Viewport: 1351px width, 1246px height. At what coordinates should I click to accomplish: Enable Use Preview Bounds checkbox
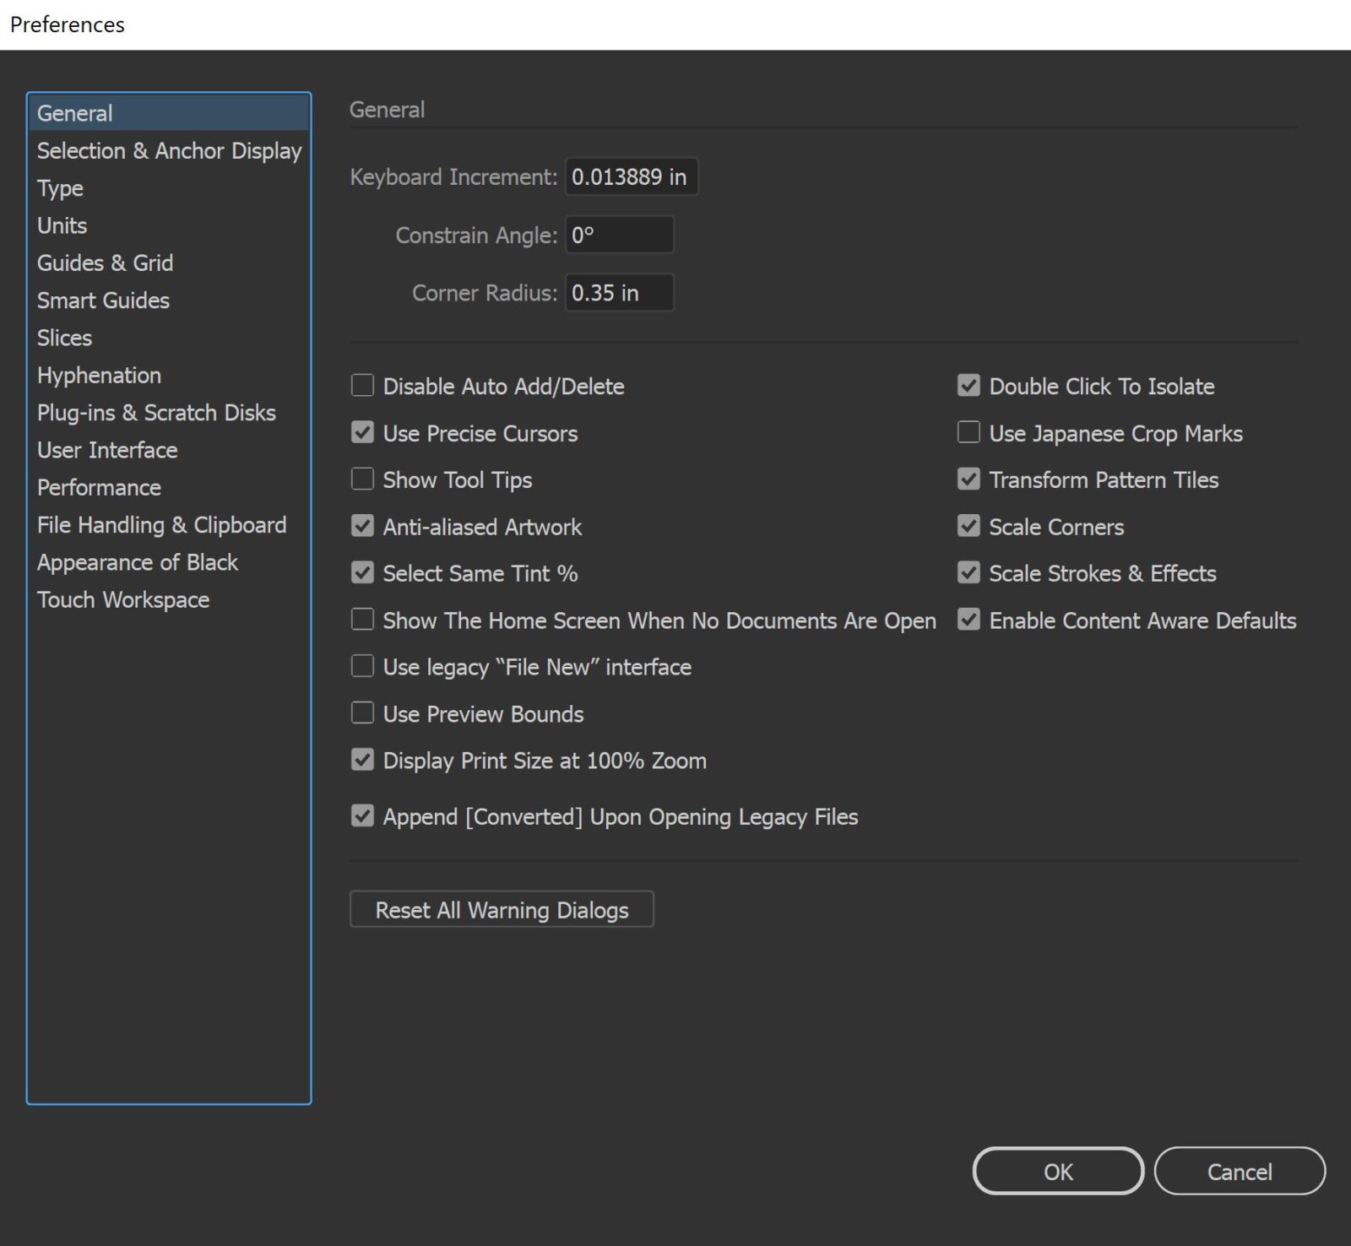pos(362,714)
